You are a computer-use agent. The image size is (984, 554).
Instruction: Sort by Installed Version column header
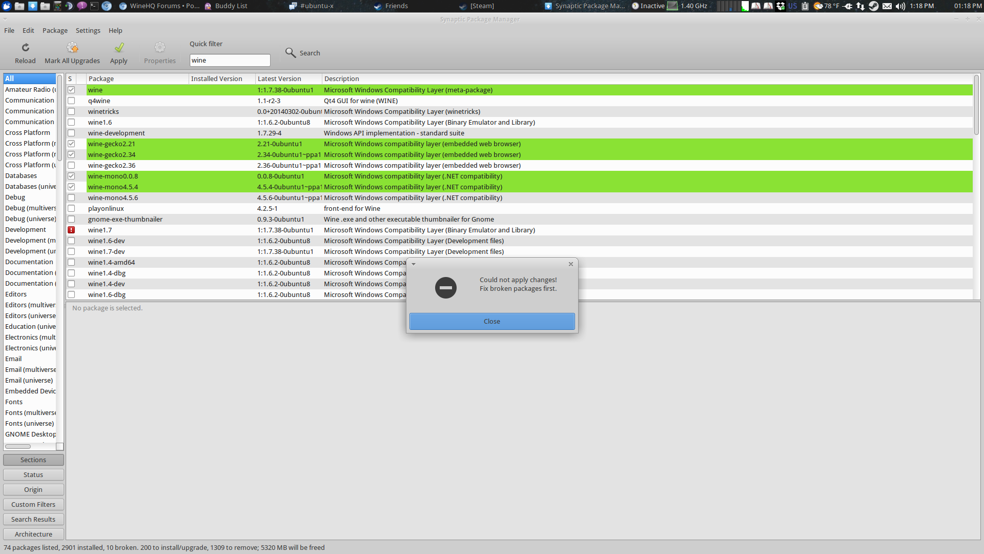[x=222, y=78]
